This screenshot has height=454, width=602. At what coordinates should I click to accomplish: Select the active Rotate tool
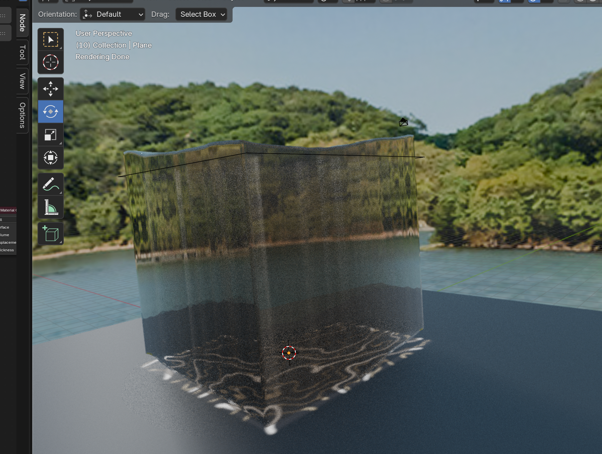coord(51,112)
